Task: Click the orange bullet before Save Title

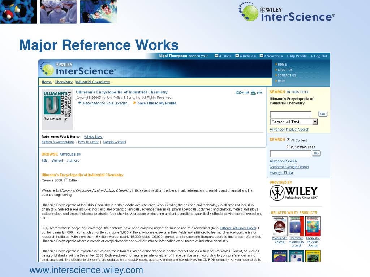Action: point(134,103)
